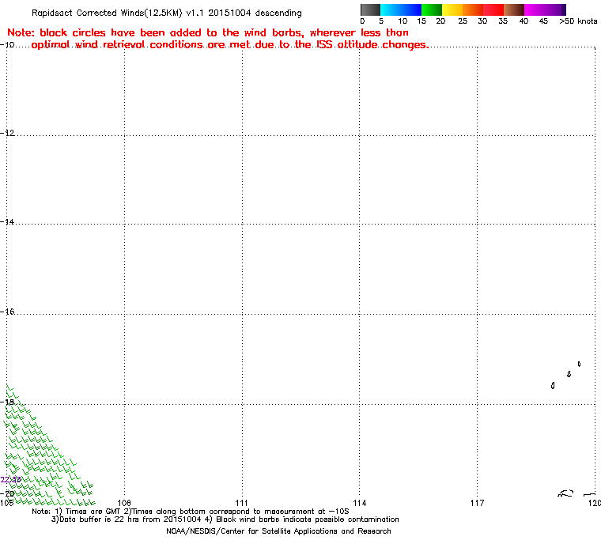Click the '-16' latitude axis label

tap(8, 312)
